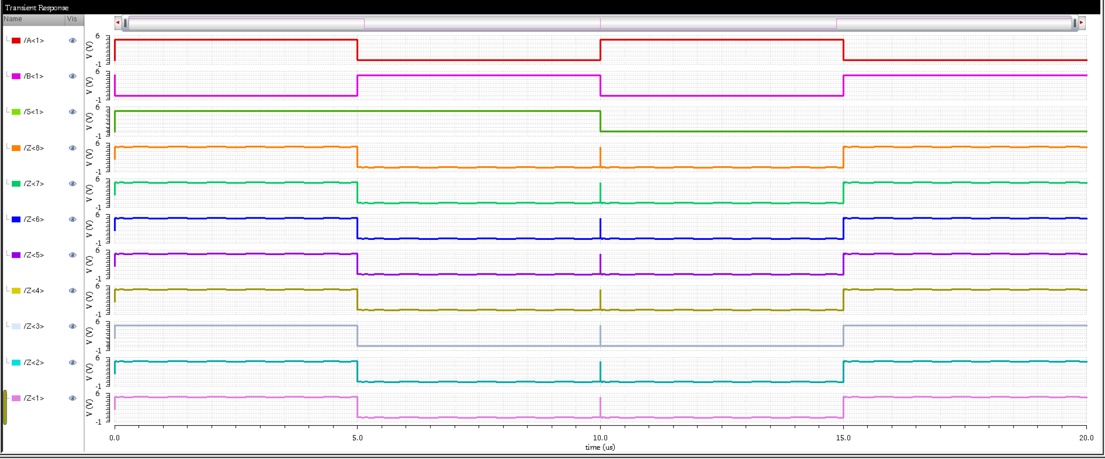This screenshot has width=1105, height=459.
Task: Click the 0.0 time axis label
Action: [114, 438]
